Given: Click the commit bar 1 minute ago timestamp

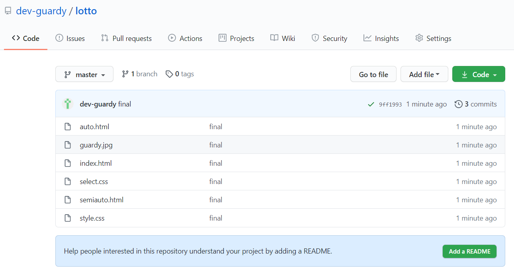Looking at the screenshot, I should pyautogui.click(x=426, y=104).
